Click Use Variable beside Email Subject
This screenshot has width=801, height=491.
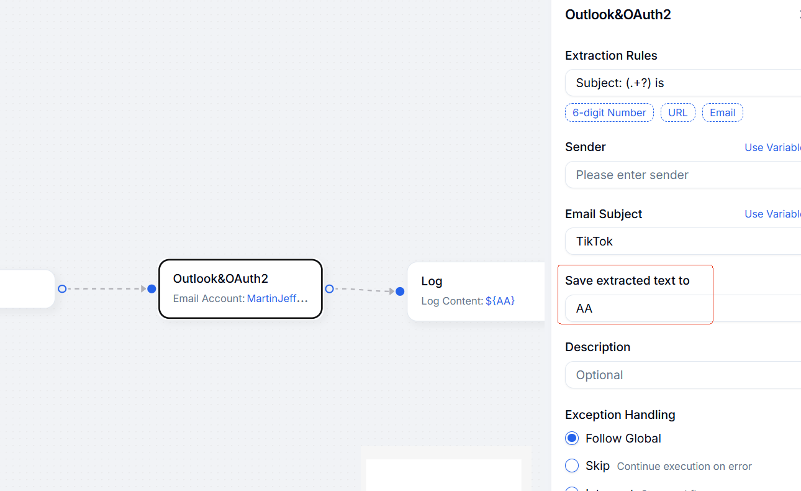(x=772, y=214)
